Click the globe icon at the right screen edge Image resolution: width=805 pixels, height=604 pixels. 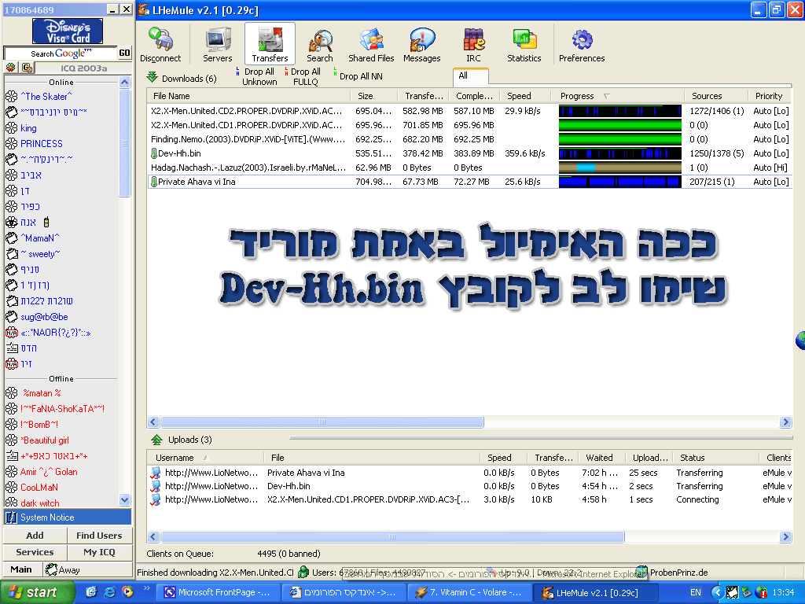800,340
